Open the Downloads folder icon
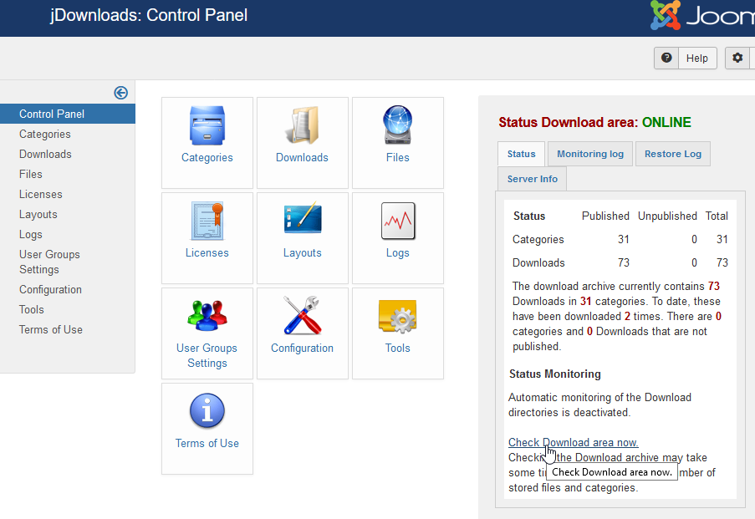This screenshot has height=519, width=755. pos(303,125)
